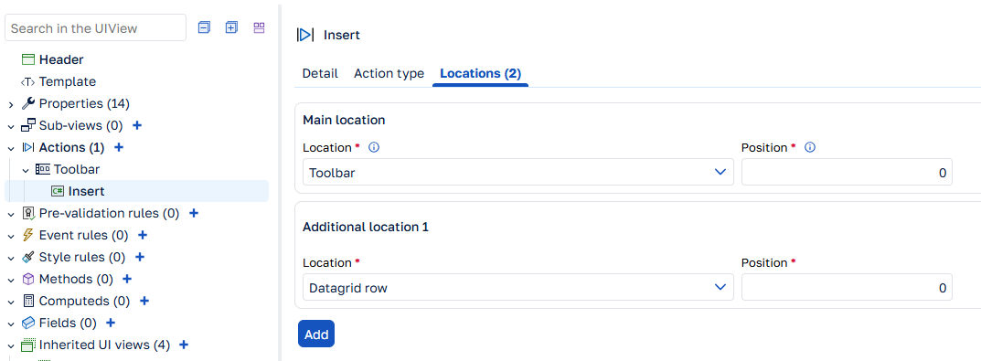Open the Main location Toolbar dropdown

point(518,172)
